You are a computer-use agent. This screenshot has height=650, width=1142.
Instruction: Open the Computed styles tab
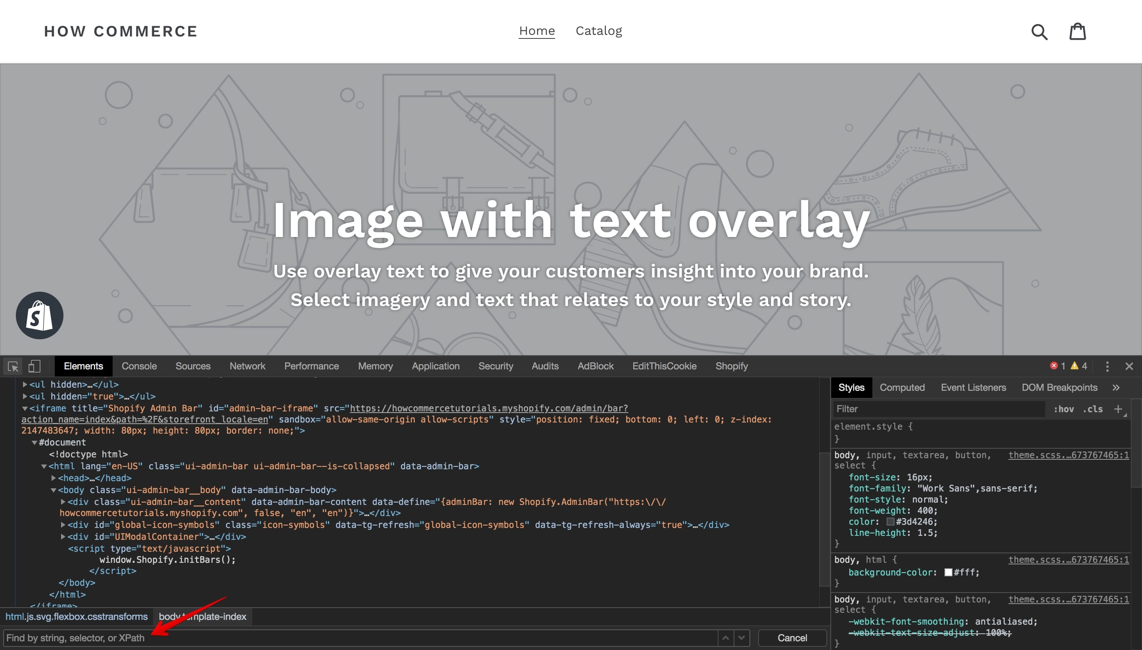pyautogui.click(x=902, y=388)
